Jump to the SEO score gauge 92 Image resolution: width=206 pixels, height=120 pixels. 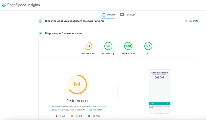click(x=148, y=46)
